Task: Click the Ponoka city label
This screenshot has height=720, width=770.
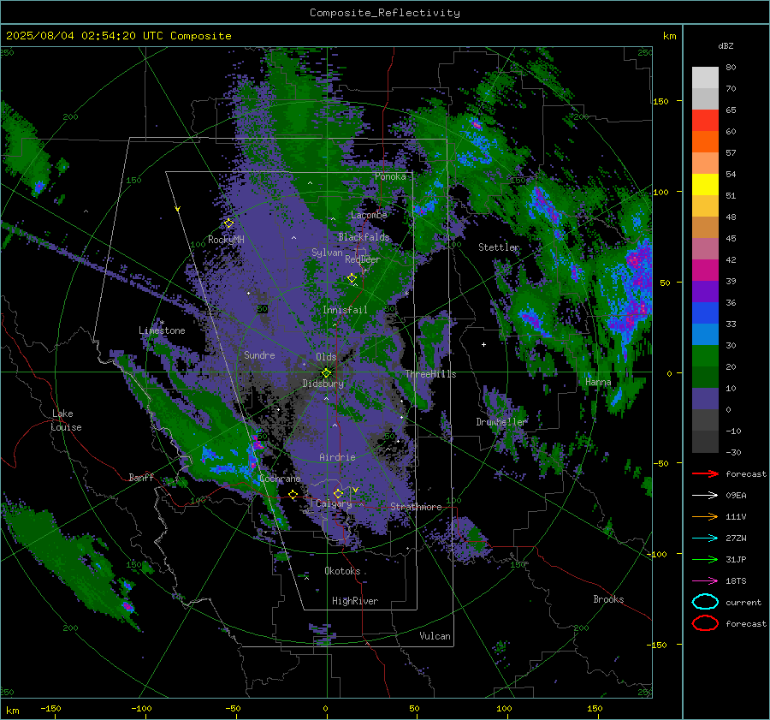Action: tap(390, 176)
